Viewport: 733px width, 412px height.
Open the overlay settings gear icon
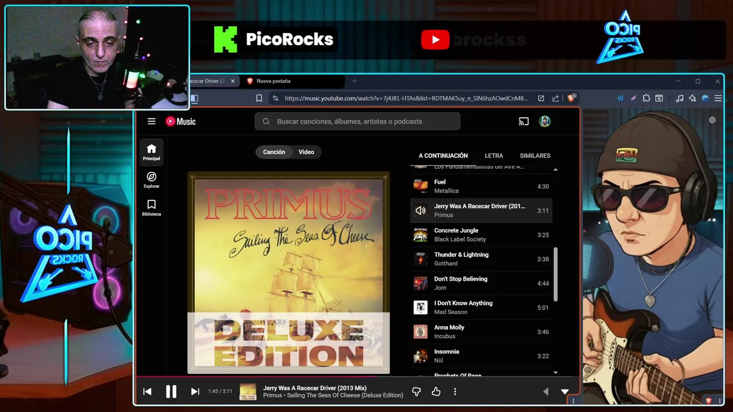[x=712, y=120]
